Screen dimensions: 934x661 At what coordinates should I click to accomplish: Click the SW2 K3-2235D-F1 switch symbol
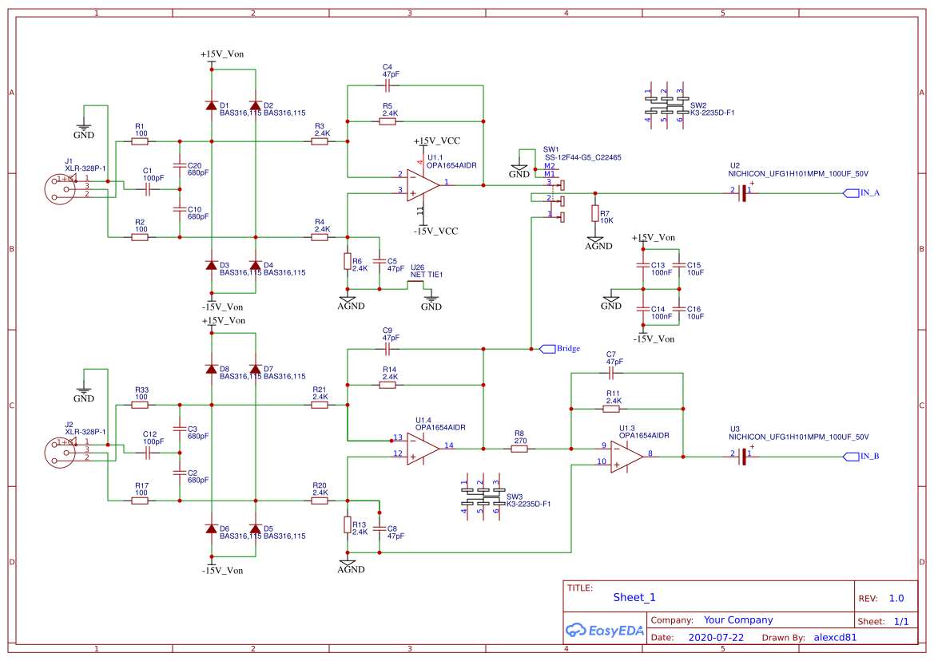pos(667,104)
